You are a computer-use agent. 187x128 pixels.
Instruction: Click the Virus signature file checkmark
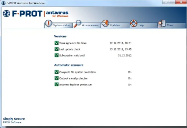(x=56, y=43)
